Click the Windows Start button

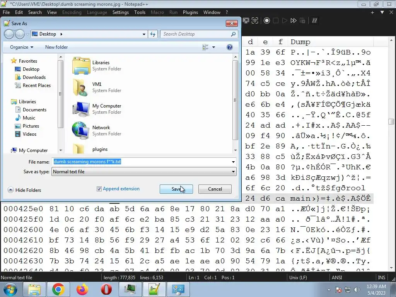click(x=10, y=289)
